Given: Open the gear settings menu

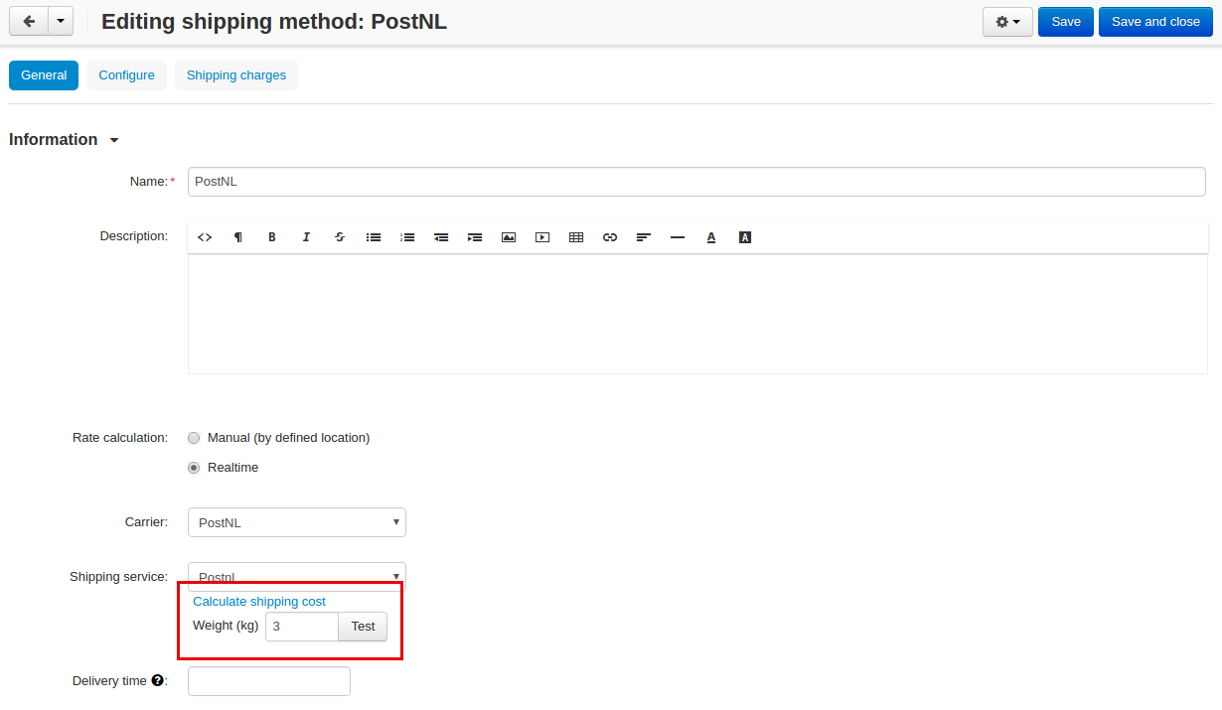Looking at the screenshot, I should coord(1007,22).
